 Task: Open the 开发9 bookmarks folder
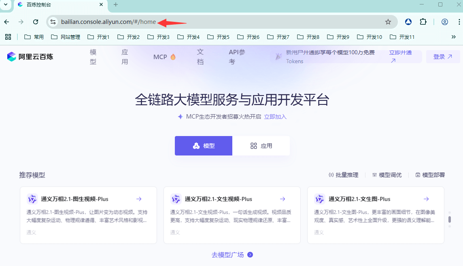point(338,37)
